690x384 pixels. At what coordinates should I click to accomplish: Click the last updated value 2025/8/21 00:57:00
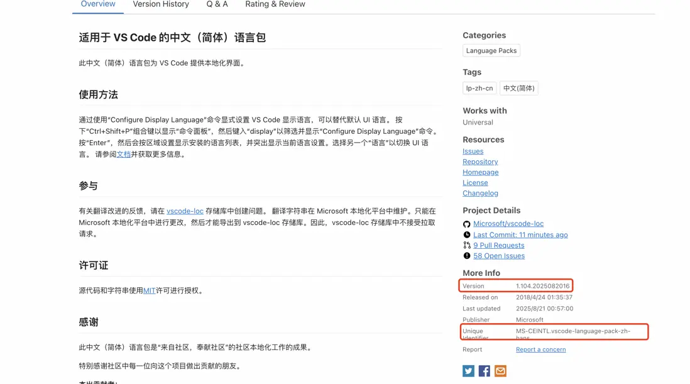click(544, 309)
